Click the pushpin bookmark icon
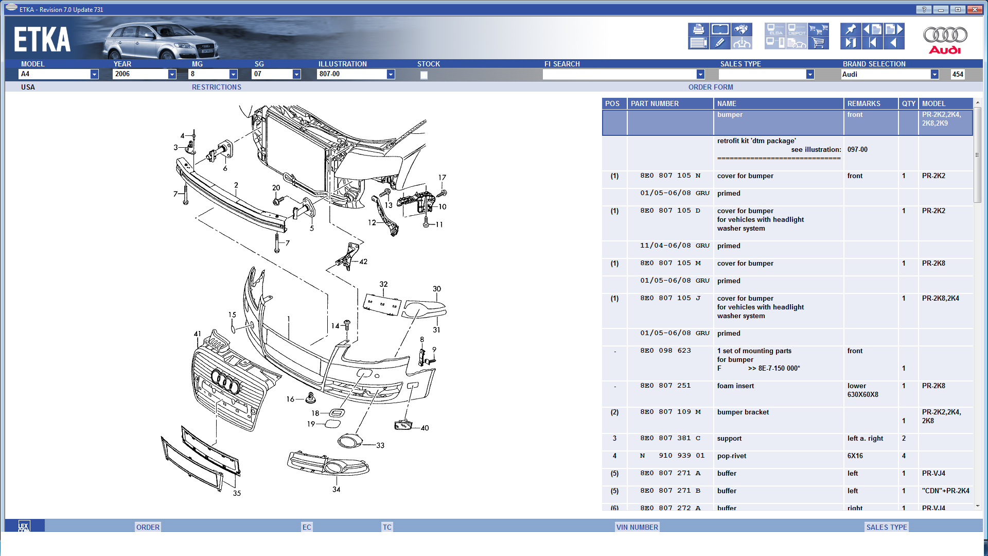This screenshot has width=988, height=556. point(851,29)
